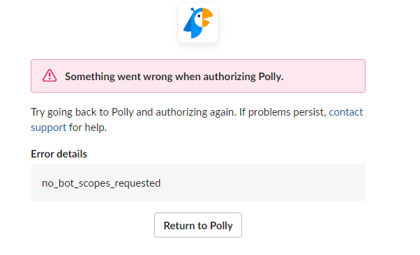The width and height of the screenshot is (420, 255).
Task: Follow the 'support' link before 'for help'
Action: coord(48,127)
